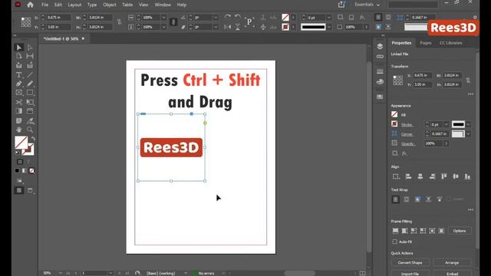Select Jump to next column wrap option
Screen dimensions: 491x276
(x=440, y=199)
